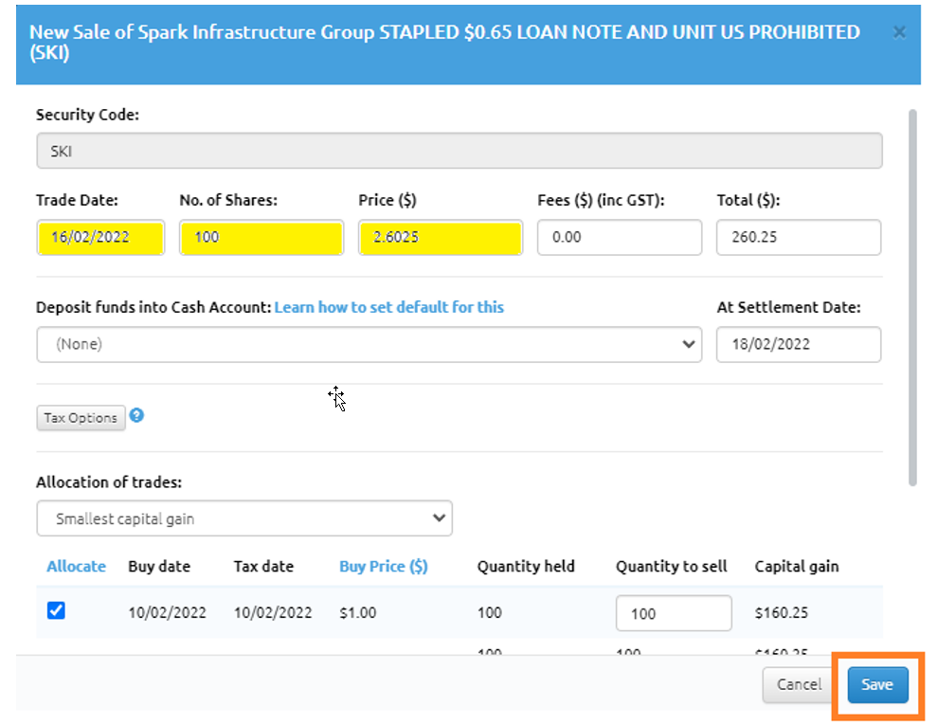
Task: Select the Total ($) field
Action: coord(799,237)
